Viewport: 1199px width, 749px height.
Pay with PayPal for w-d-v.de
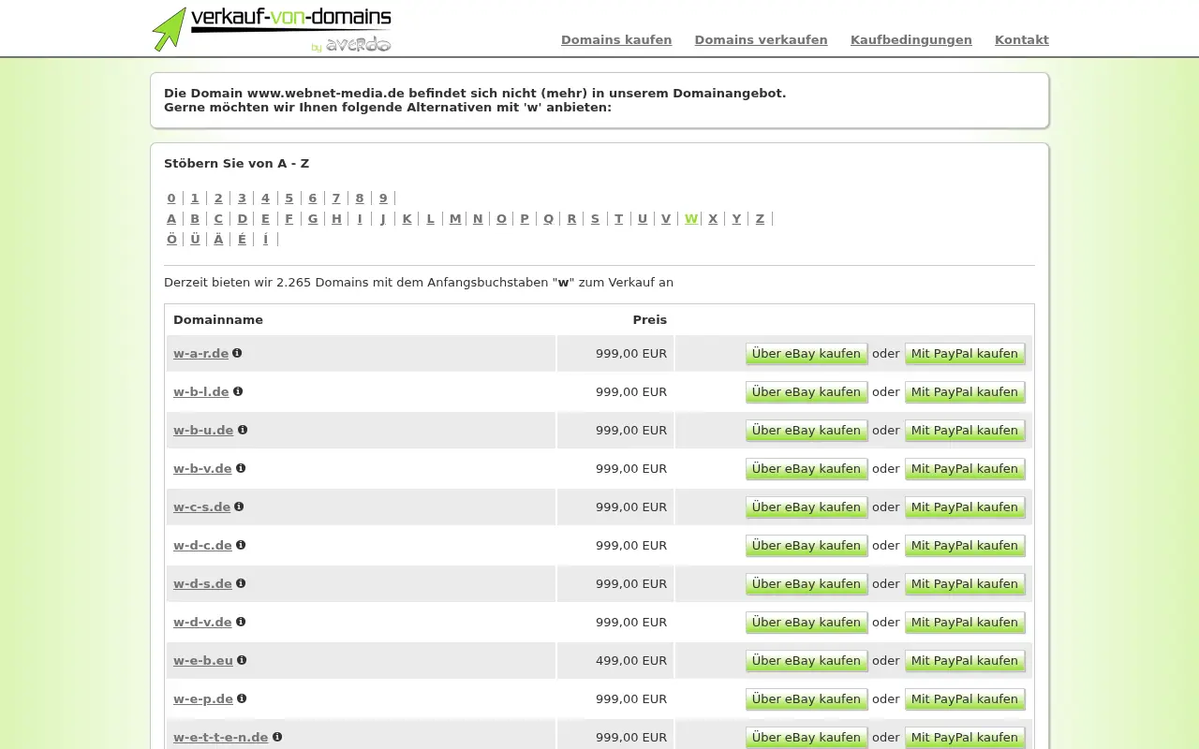click(965, 623)
